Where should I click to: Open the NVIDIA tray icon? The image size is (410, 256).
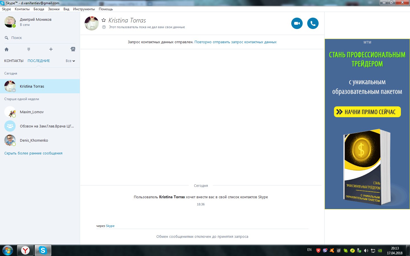(x=380, y=251)
